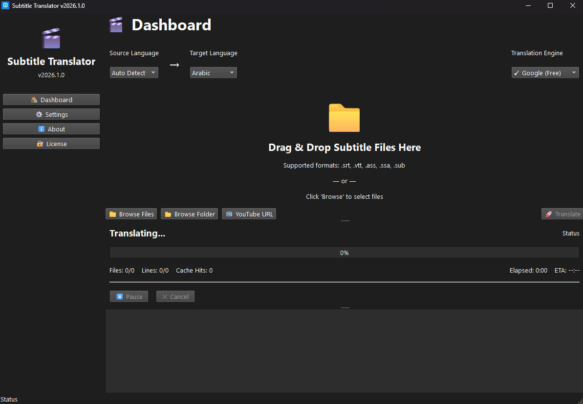583x404 pixels.
Task: Click the 'Supported formats' text line
Action: pos(345,166)
